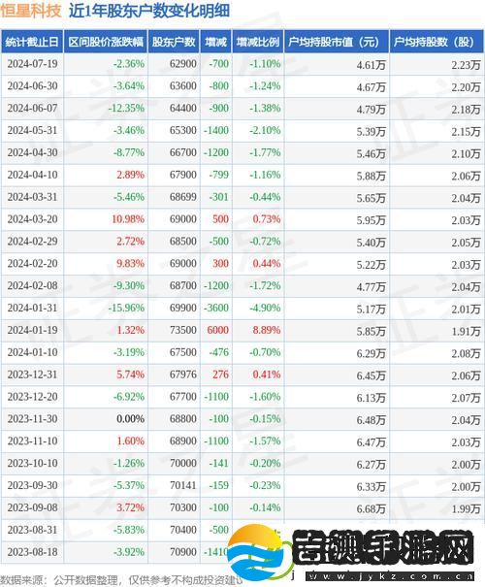Click the red 276 increase value
Screen dimensions: 485x587
(220, 375)
